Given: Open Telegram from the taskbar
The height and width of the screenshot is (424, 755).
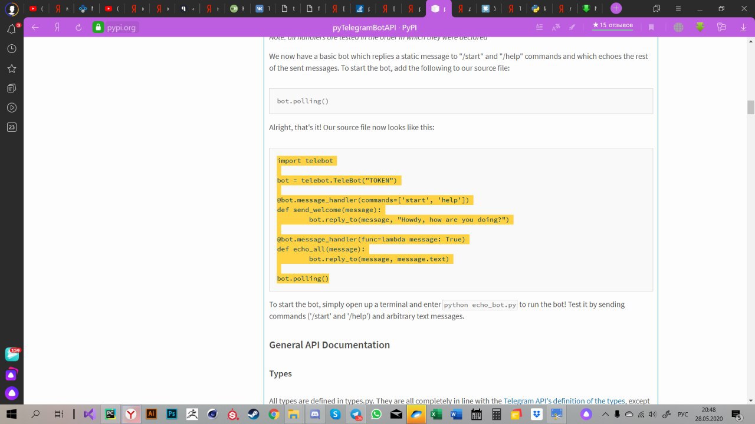Looking at the screenshot, I should (x=356, y=414).
